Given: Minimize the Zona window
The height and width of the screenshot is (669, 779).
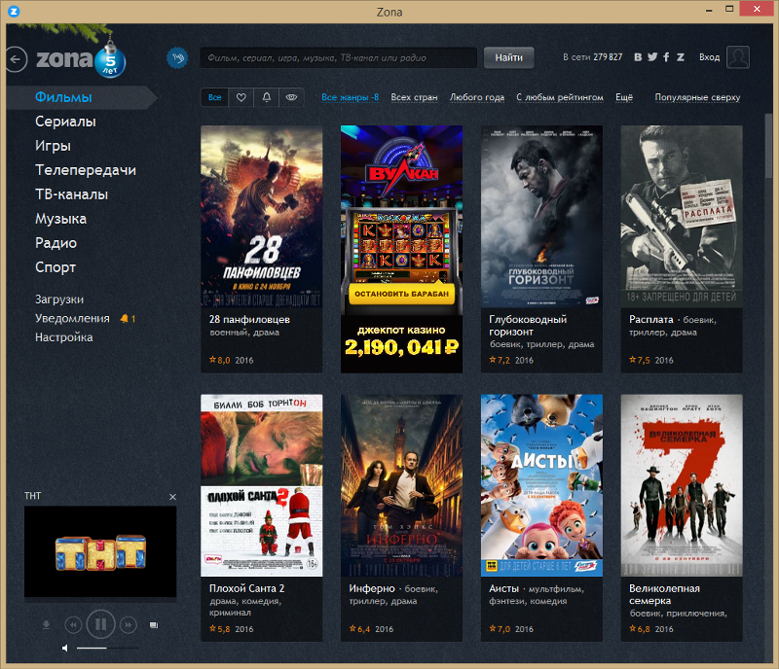Looking at the screenshot, I should 709,10.
